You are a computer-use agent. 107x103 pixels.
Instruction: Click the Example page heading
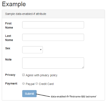pyautogui.click(x=14, y=4)
